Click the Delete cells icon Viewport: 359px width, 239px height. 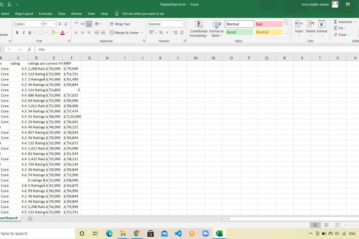[311, 27]
